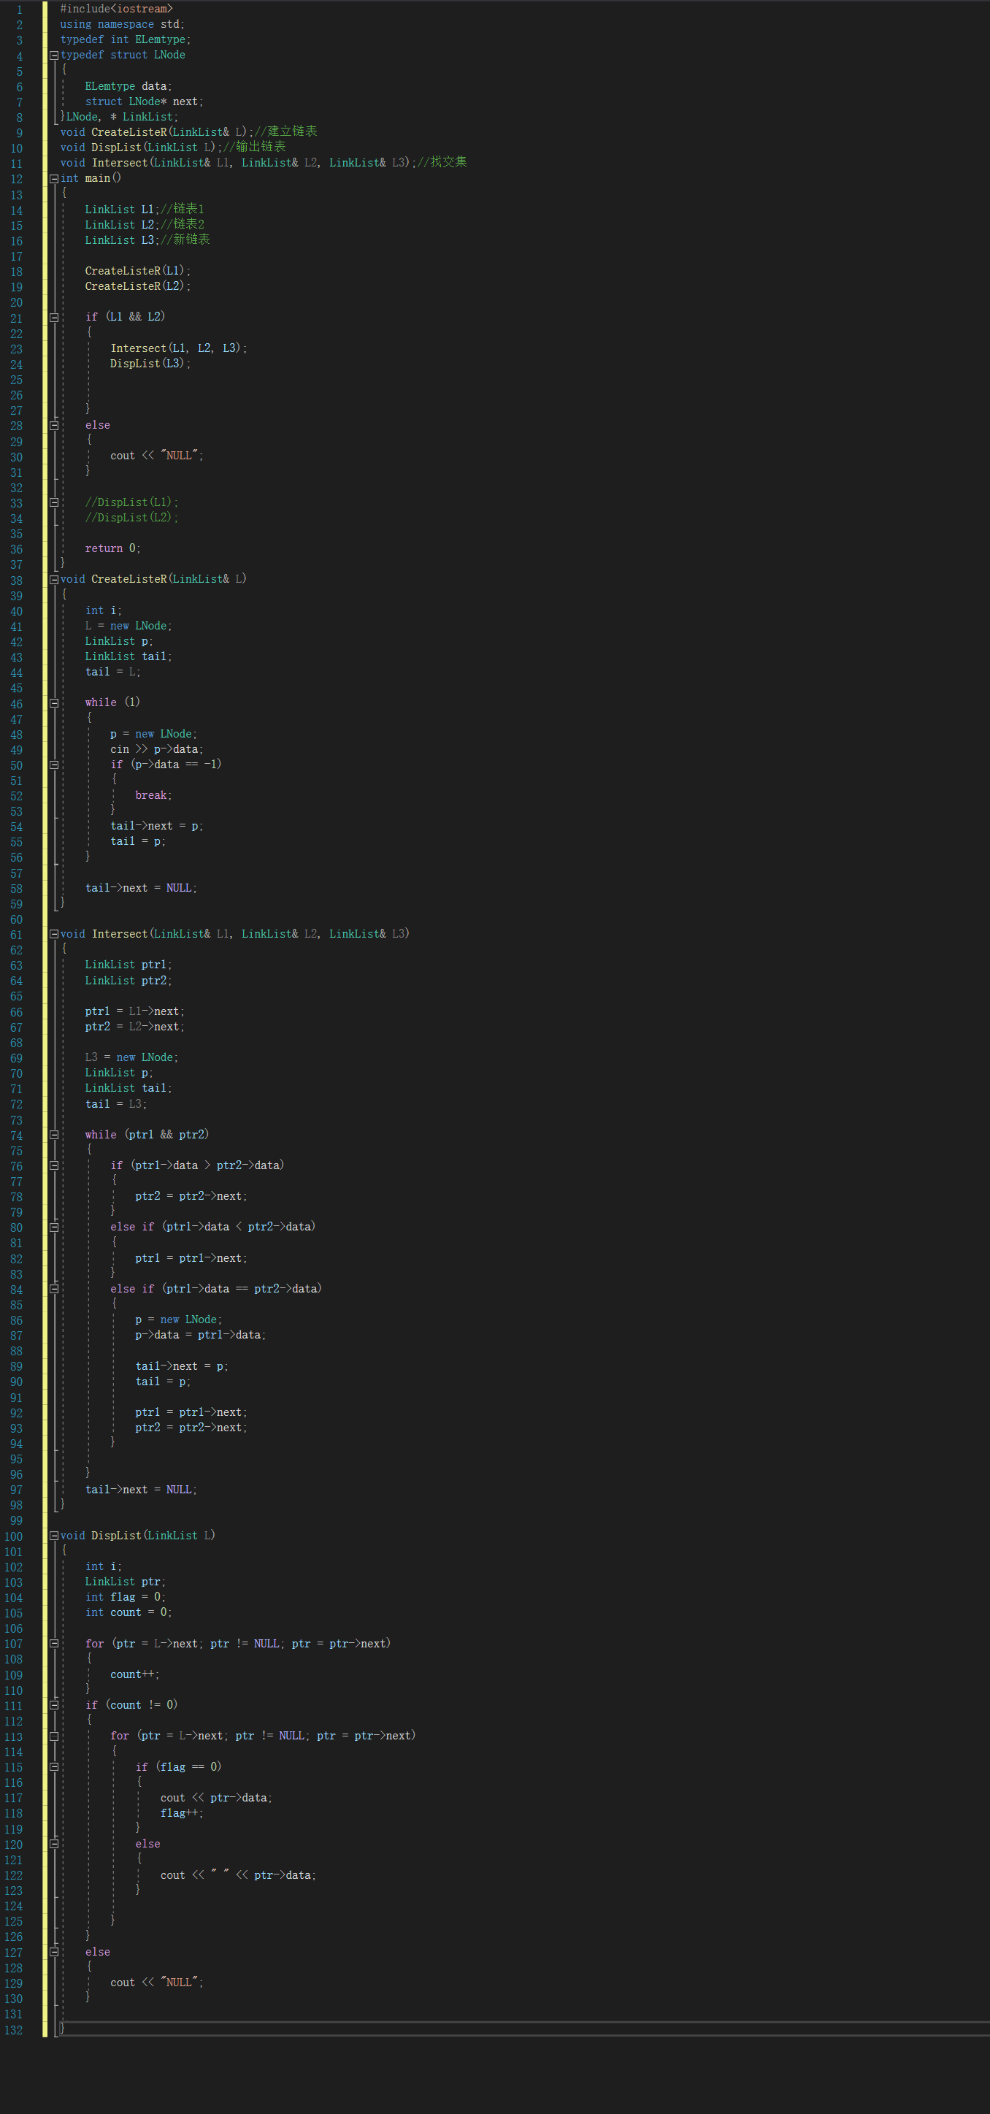This screenshot has width=990, height=2114.
Task: Collapse the if (p->data == -1) block
Action: pos(54,764)
